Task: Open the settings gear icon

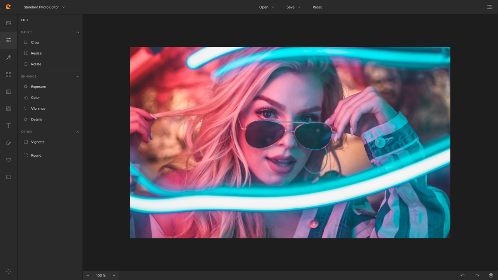Action: coord(9,271)
